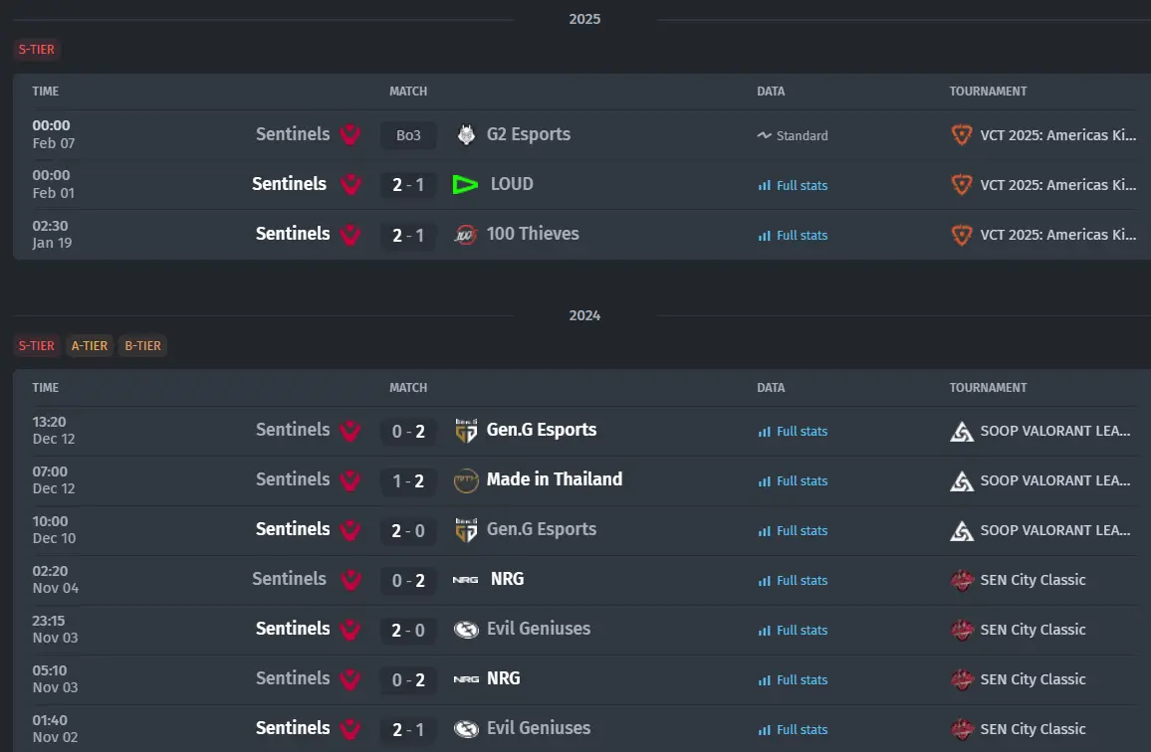Click the 02:30 Jan 19 match time

pos(52,234)
